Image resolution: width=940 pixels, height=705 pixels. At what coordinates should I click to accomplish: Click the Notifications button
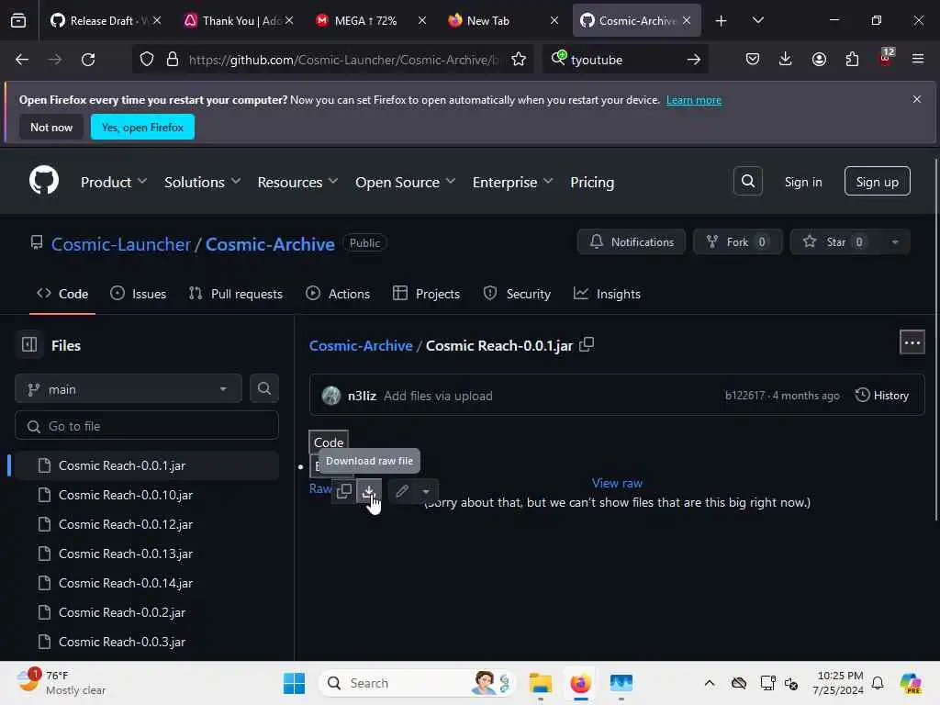coord(632,241)
